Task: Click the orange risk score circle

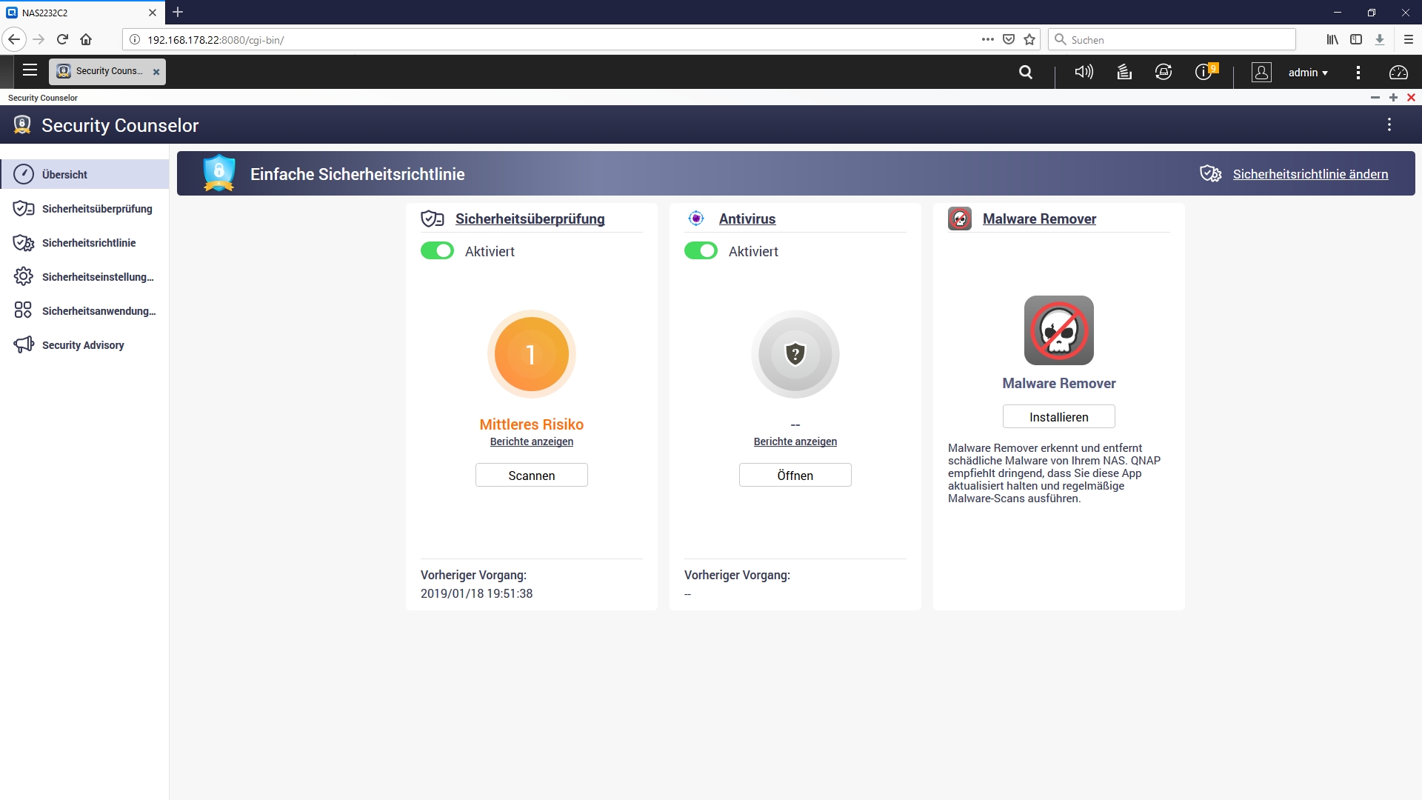Action: tap(531, 354)
